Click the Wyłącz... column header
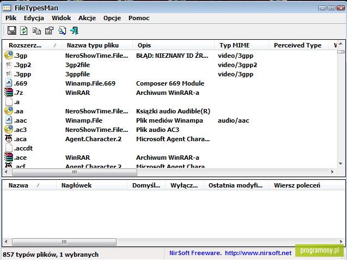The width and height of the screenshot is (347, 260). pos(184,185)
